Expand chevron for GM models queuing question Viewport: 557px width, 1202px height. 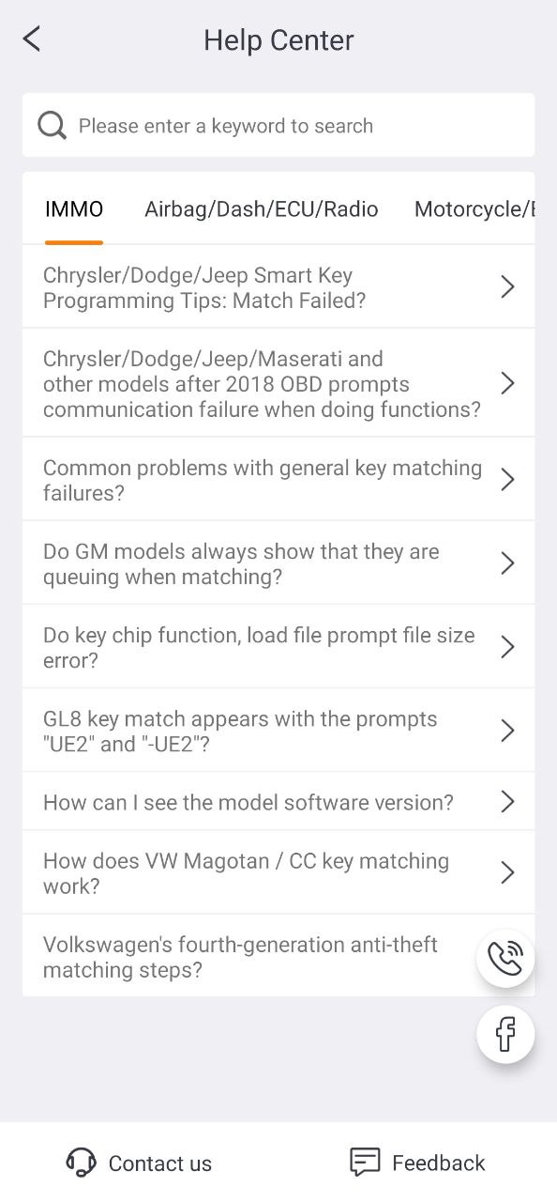507,563
